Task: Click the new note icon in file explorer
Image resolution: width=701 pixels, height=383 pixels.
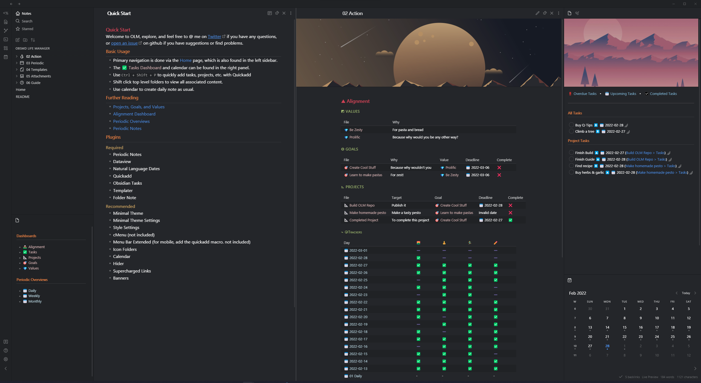Action: (18, 40)
